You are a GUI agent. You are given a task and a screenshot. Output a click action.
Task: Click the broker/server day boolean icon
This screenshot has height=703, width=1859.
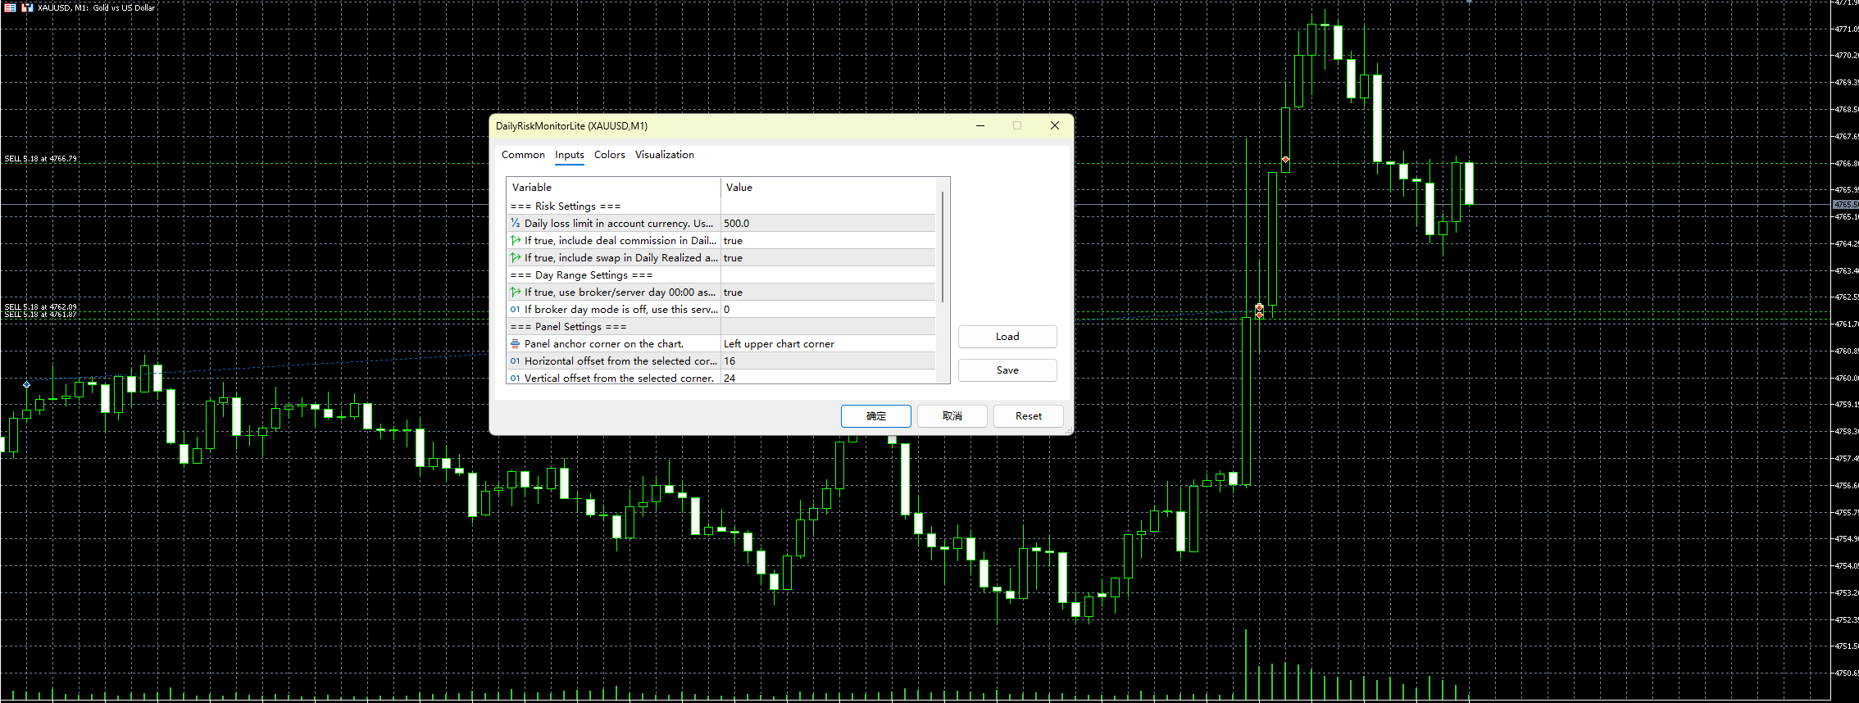click(516, 292)
